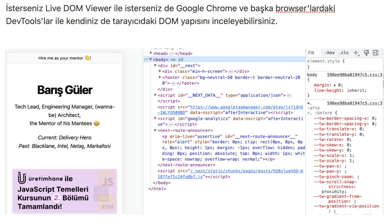Click the misspelled word browser'lardaki
The width and height of the screenshot is (391, 221).
[305, 8]
